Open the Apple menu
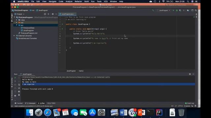 pyautogui.click(x=14, y=1)
